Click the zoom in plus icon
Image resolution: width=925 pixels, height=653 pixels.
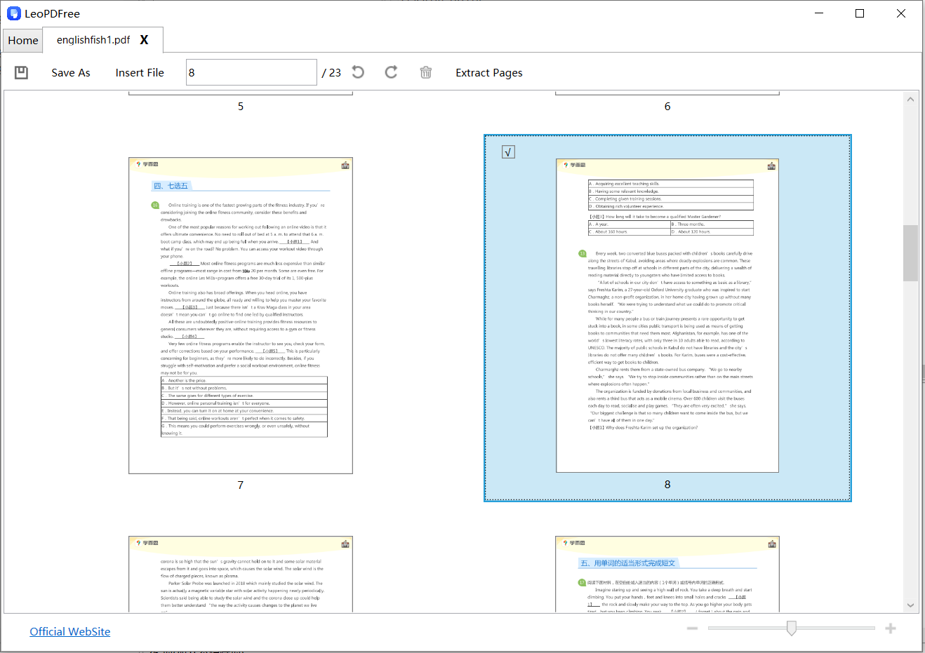point(891,628)
